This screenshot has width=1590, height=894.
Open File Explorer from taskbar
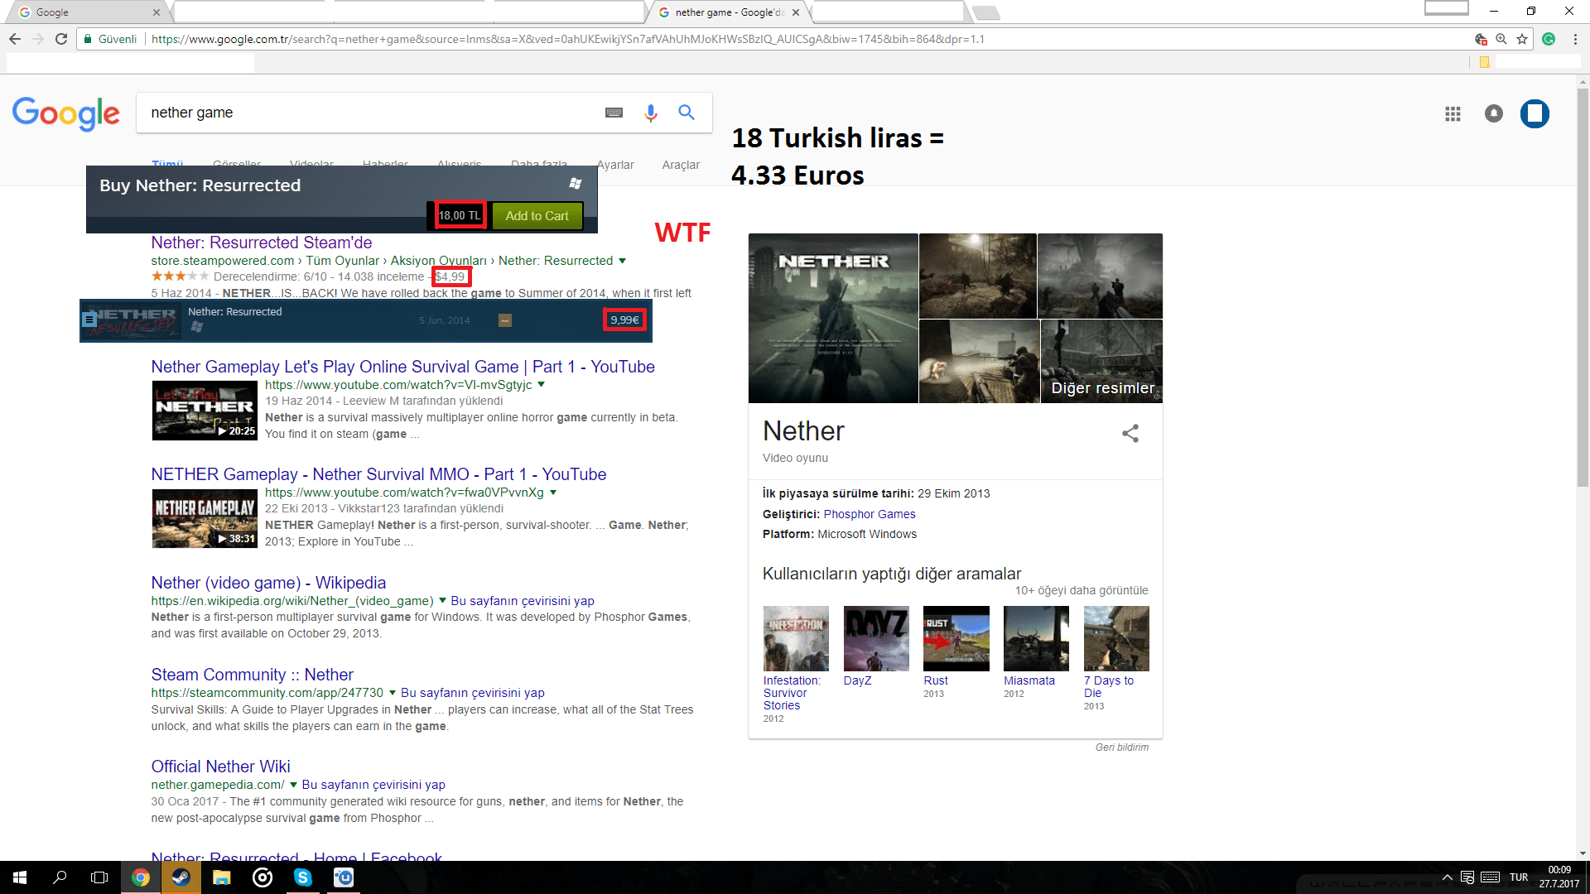[221, 877]
